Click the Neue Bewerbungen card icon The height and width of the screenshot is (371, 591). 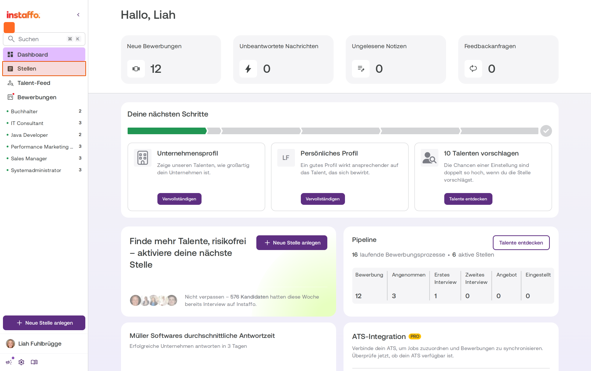pyautogui.click(x=136, y=69)
